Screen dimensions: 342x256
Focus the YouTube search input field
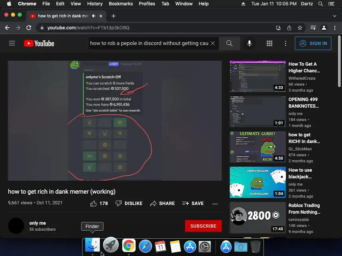[149, 43]
